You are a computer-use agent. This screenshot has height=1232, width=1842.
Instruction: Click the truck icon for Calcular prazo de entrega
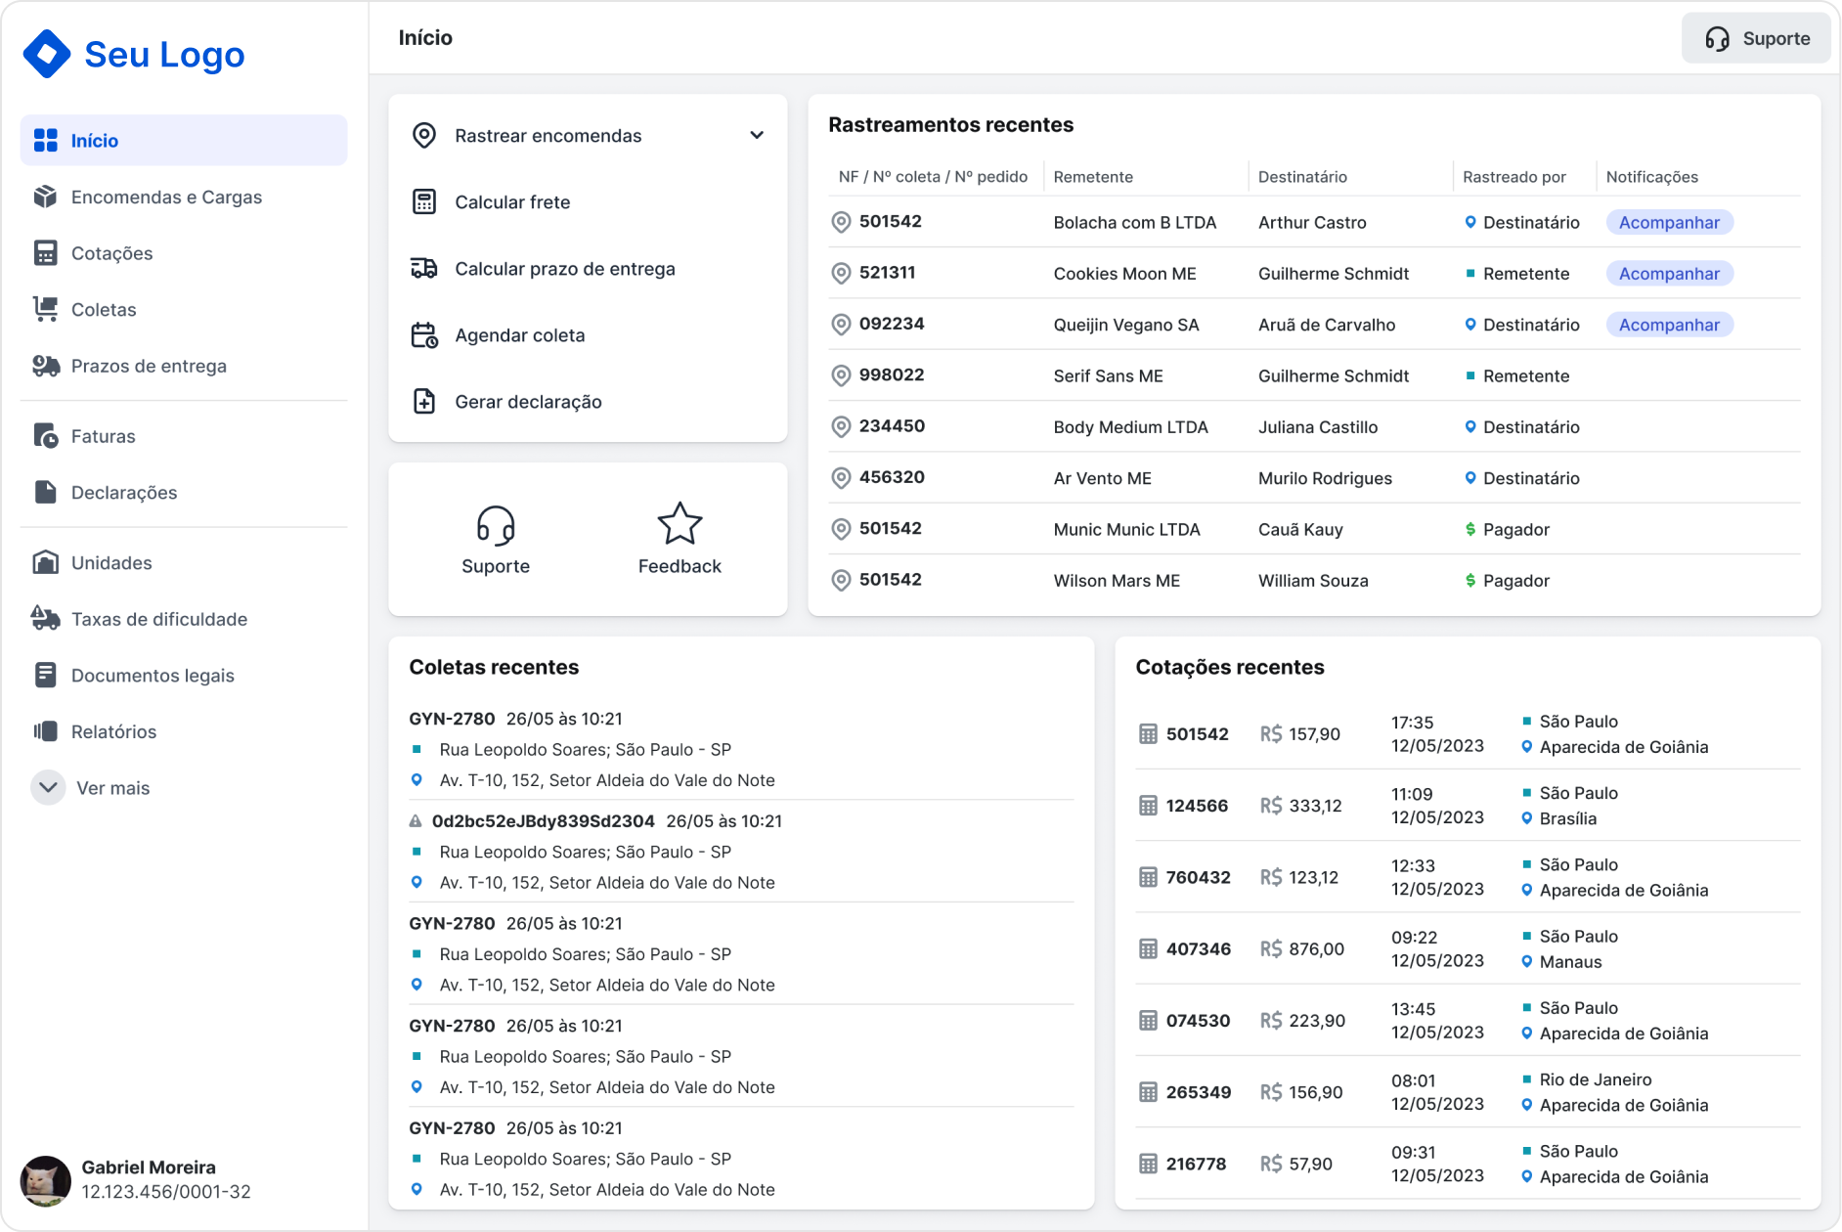tap(424, 269)
